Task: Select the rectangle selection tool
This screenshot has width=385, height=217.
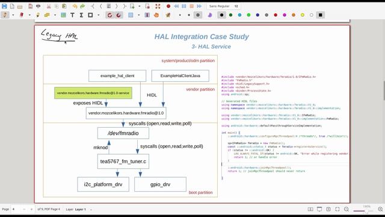Action: [131, 15]
